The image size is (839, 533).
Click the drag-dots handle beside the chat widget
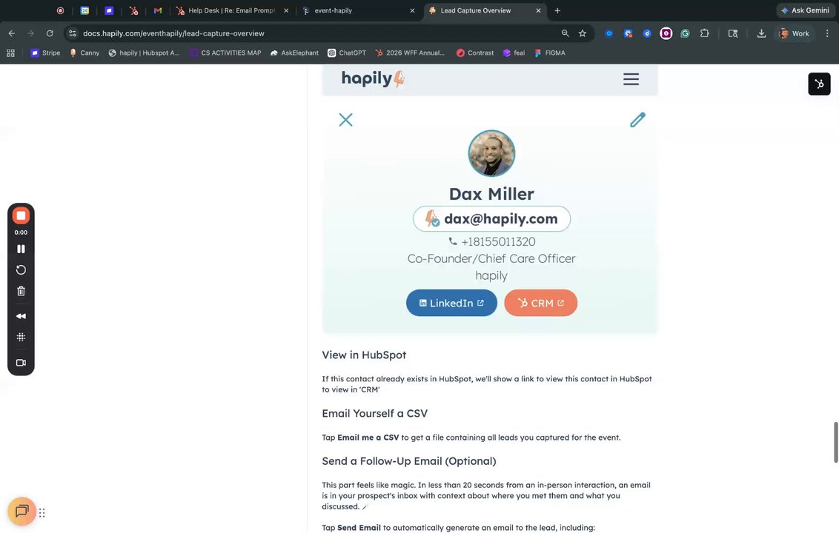[x=42, y=513]
